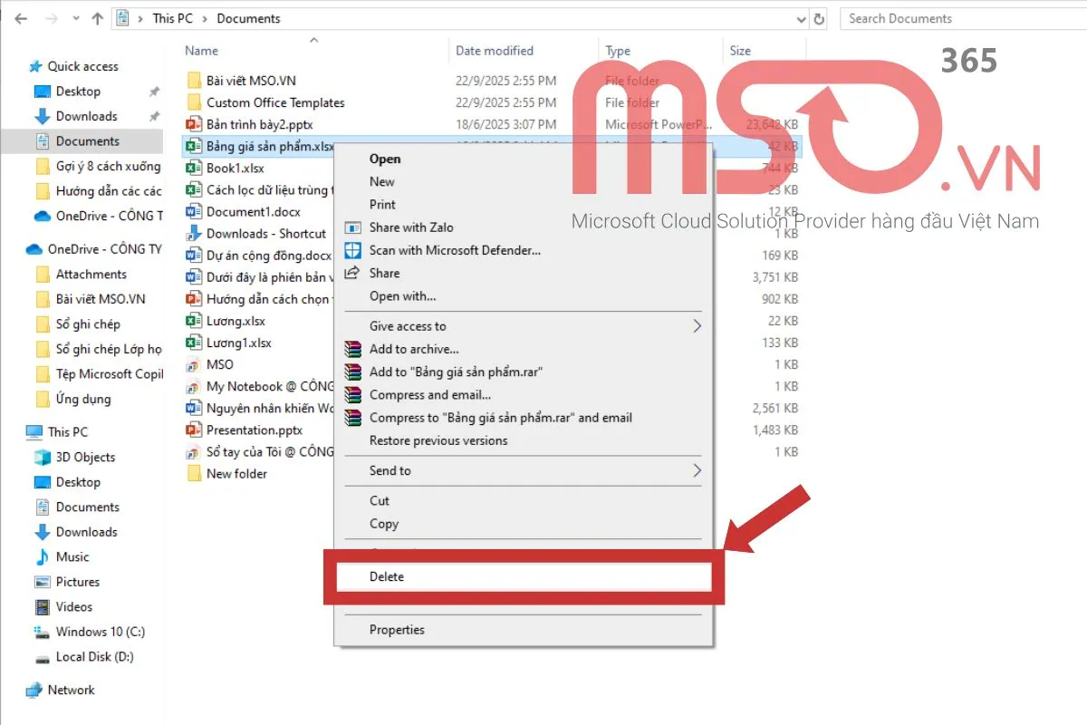Open Properties from the context menu
The width and height of the screenshot is (1087, 725).
point(397,629)
